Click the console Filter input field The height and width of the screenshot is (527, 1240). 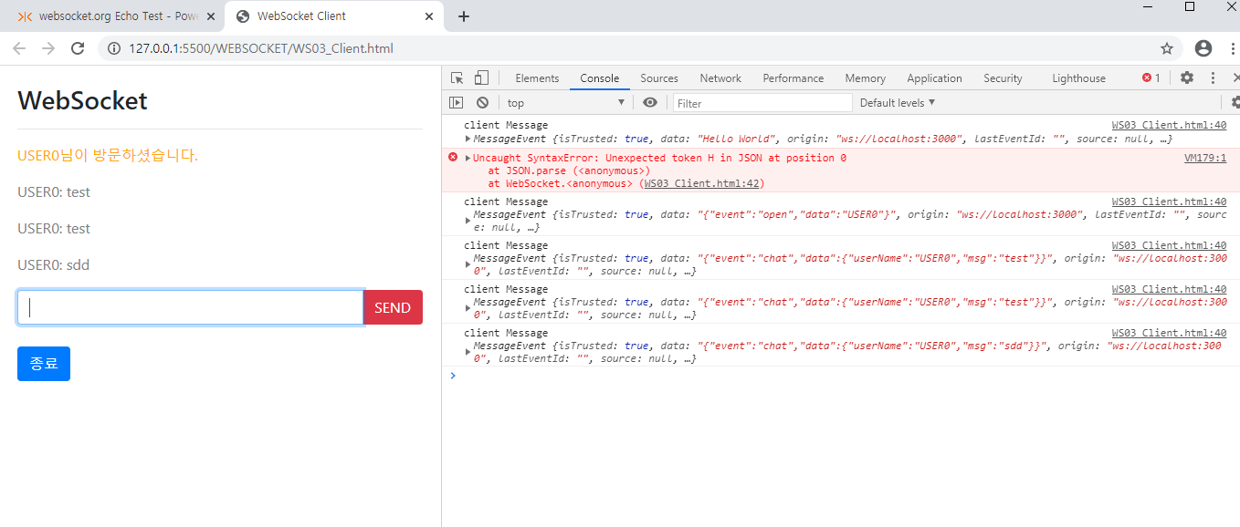[x=762, y=103]
